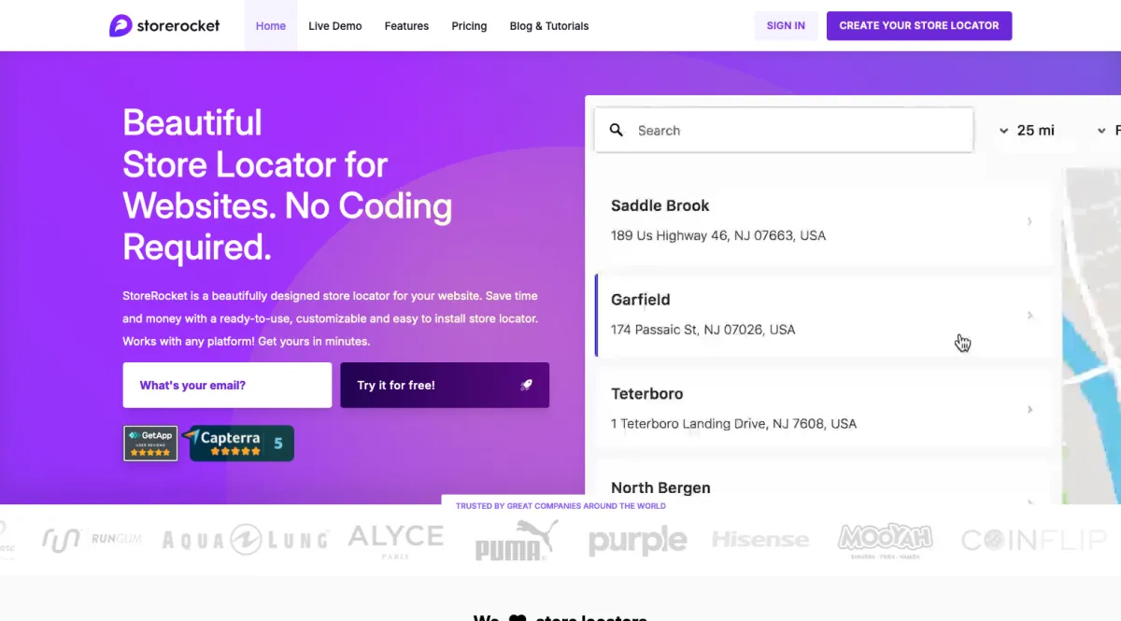
Task: Focus the store Search field
Action: [784, 131]
